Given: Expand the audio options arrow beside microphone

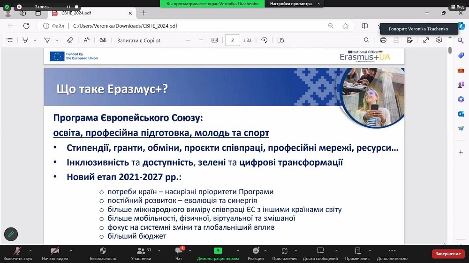Looking at the screenshot, I should pos(30,250).
